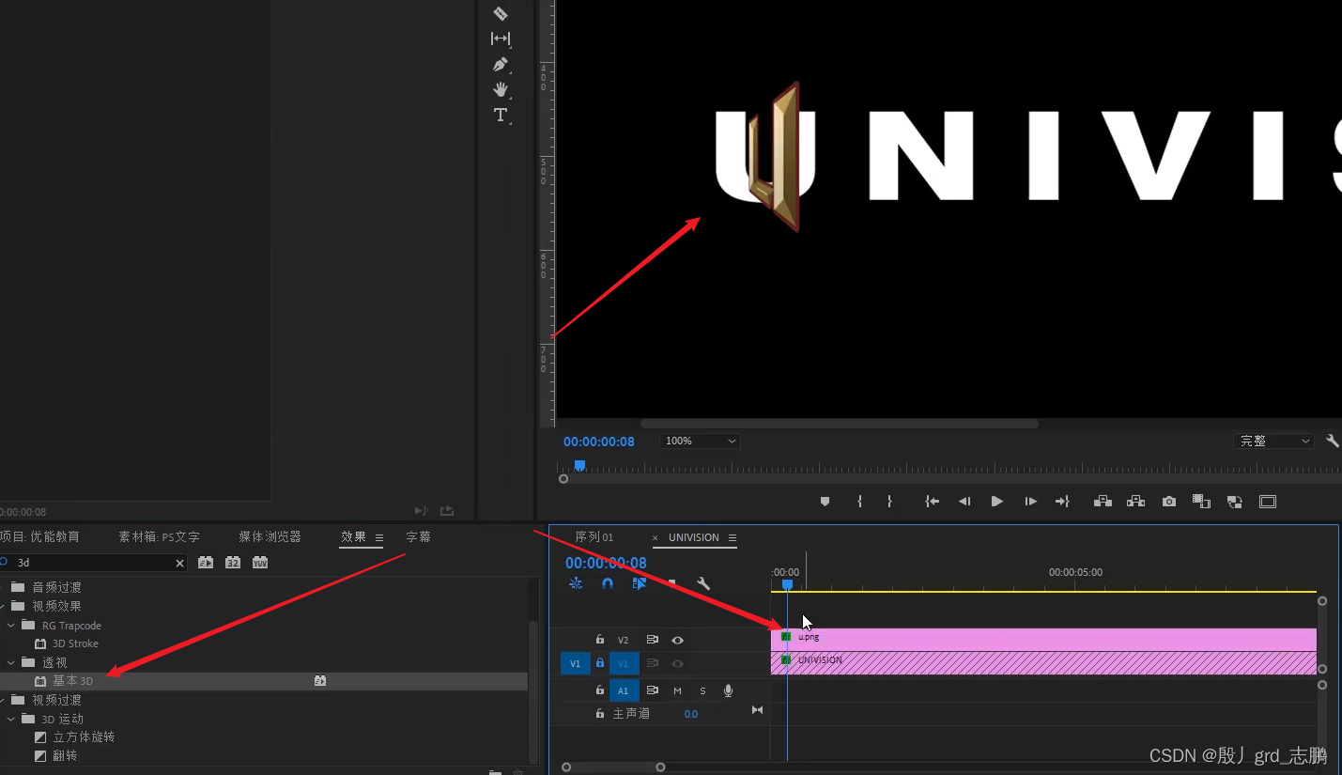
Task: Select the Razor tool in the toolbar
Action: pyautogui.click(x=500, y=13)
